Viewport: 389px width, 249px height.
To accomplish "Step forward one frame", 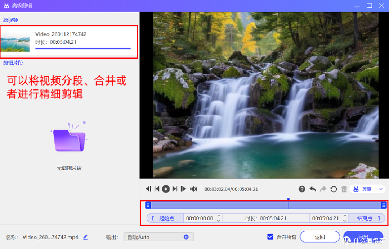I will pyautogui.click(x=184, y=189).
